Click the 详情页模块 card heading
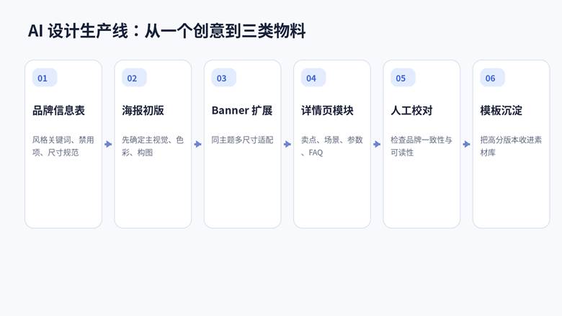 [327, 110]
